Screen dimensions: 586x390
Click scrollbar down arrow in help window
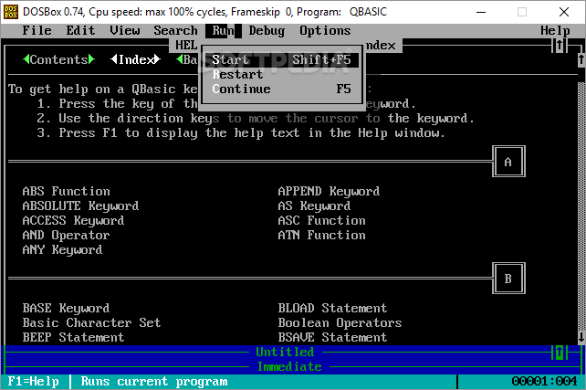[581, 337]
